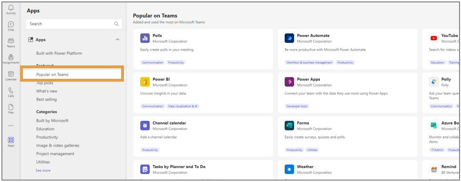The width and height of the screenshot is (461, 182).
Task: Open the Files icon in left rail
Action: tap(11, 107)
